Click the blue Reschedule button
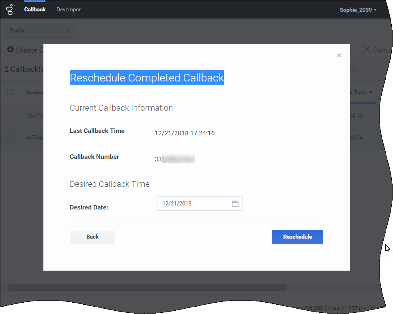Viewport: 393px width, 314px height. [297, 237]
